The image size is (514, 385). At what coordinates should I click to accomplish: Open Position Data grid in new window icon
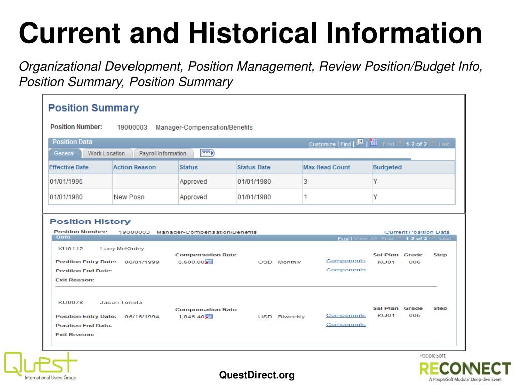[360, 142]
